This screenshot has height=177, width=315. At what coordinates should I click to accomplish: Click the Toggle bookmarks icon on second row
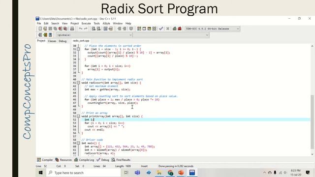point(45,35)
